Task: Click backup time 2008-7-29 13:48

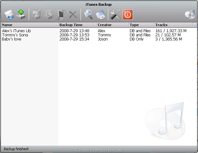Action: (x=74, y=31)
